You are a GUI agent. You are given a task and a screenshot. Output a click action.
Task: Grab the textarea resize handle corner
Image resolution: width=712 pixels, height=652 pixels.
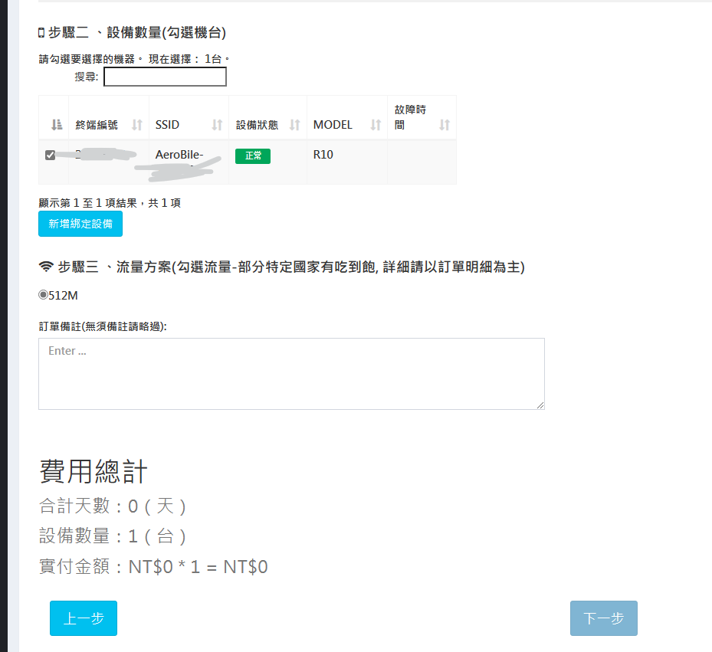click(x=540, y=405)
